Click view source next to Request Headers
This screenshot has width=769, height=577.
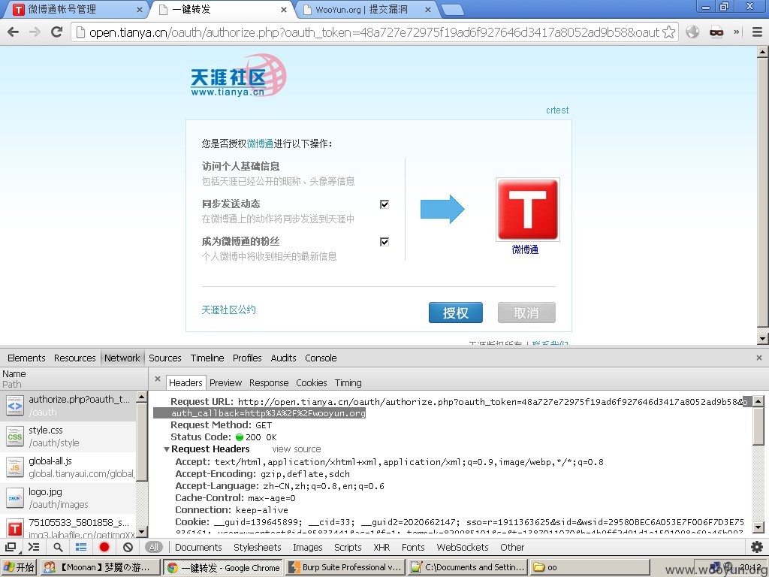click(x=297, y=449)
